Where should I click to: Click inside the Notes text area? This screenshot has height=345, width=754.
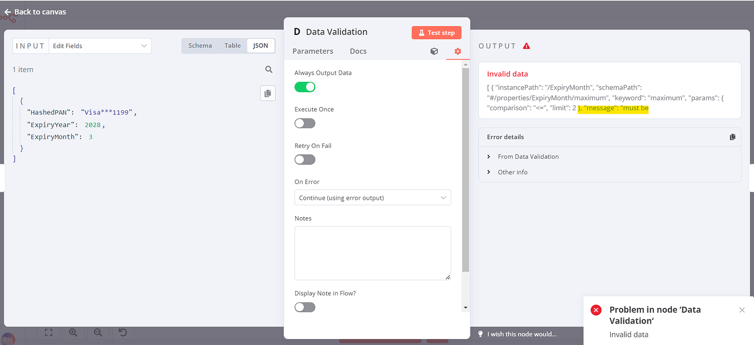click(373, 252)
